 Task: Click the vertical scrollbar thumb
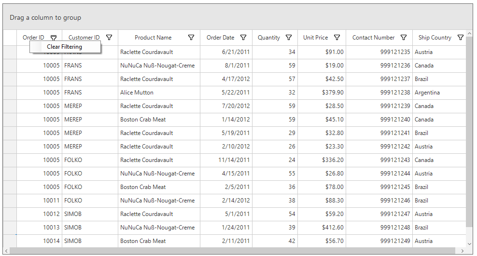[x=469, y=130]
